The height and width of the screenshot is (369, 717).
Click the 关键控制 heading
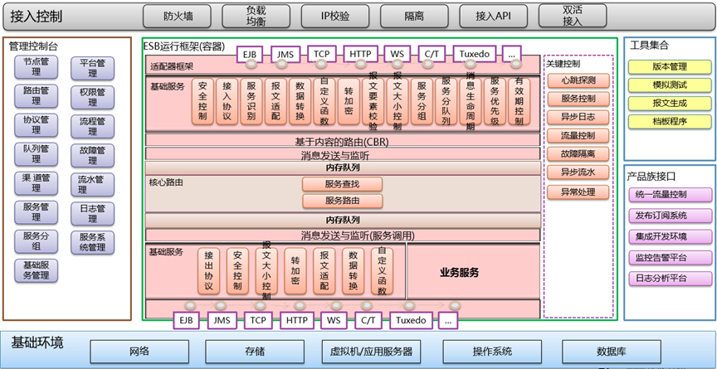click(563, 64)
